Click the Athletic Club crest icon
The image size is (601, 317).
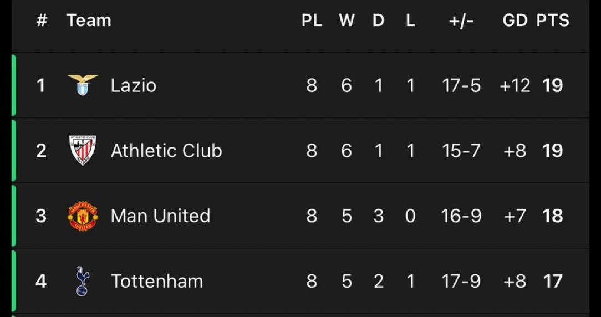coord(83,150)
